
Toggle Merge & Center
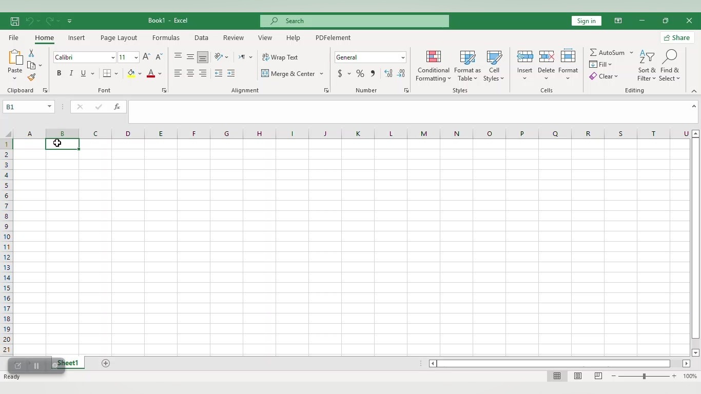click(288, 73)
